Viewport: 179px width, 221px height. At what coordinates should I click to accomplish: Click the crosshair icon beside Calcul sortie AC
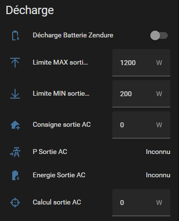point(15,203)
